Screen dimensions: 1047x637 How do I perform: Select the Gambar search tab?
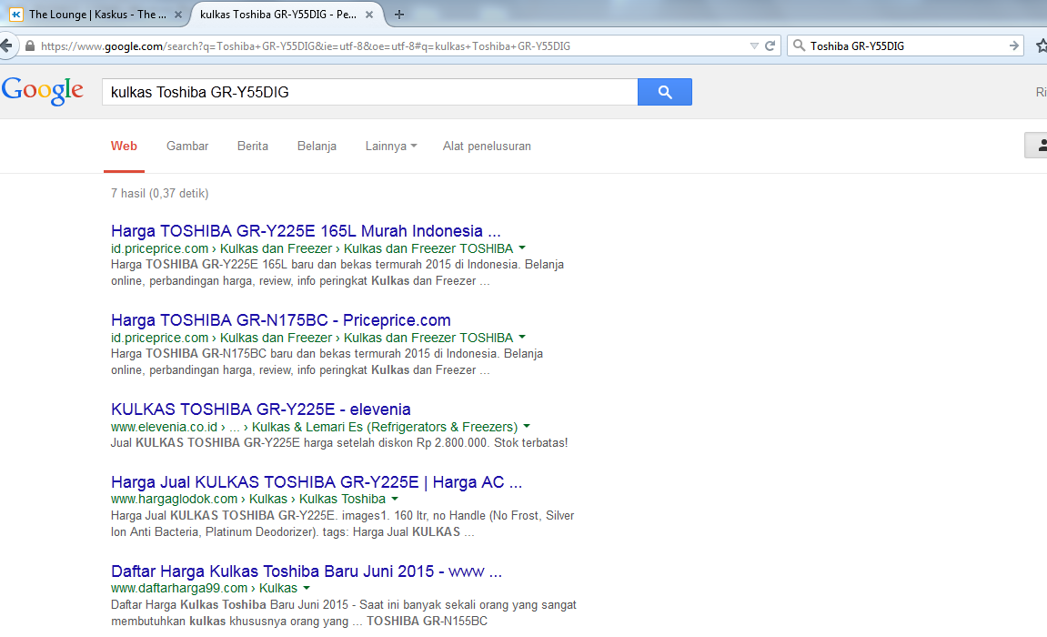[187, 147]
